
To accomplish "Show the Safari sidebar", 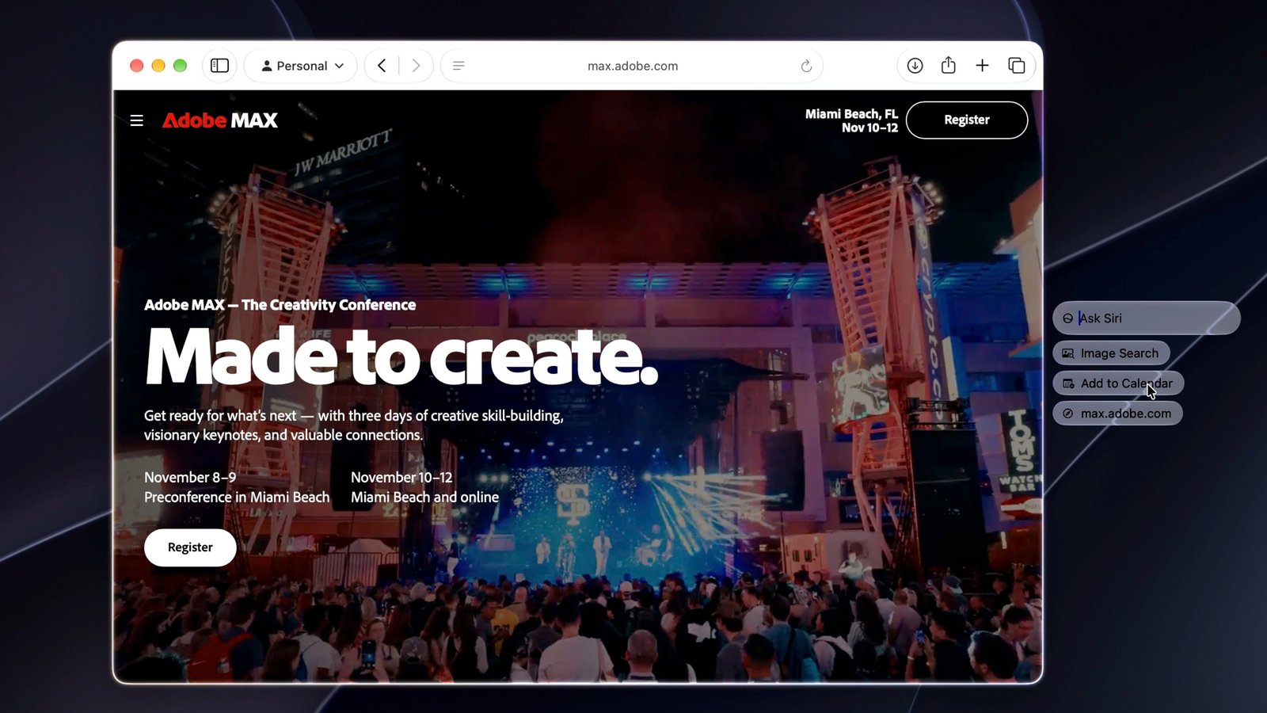I will (220, 66).
